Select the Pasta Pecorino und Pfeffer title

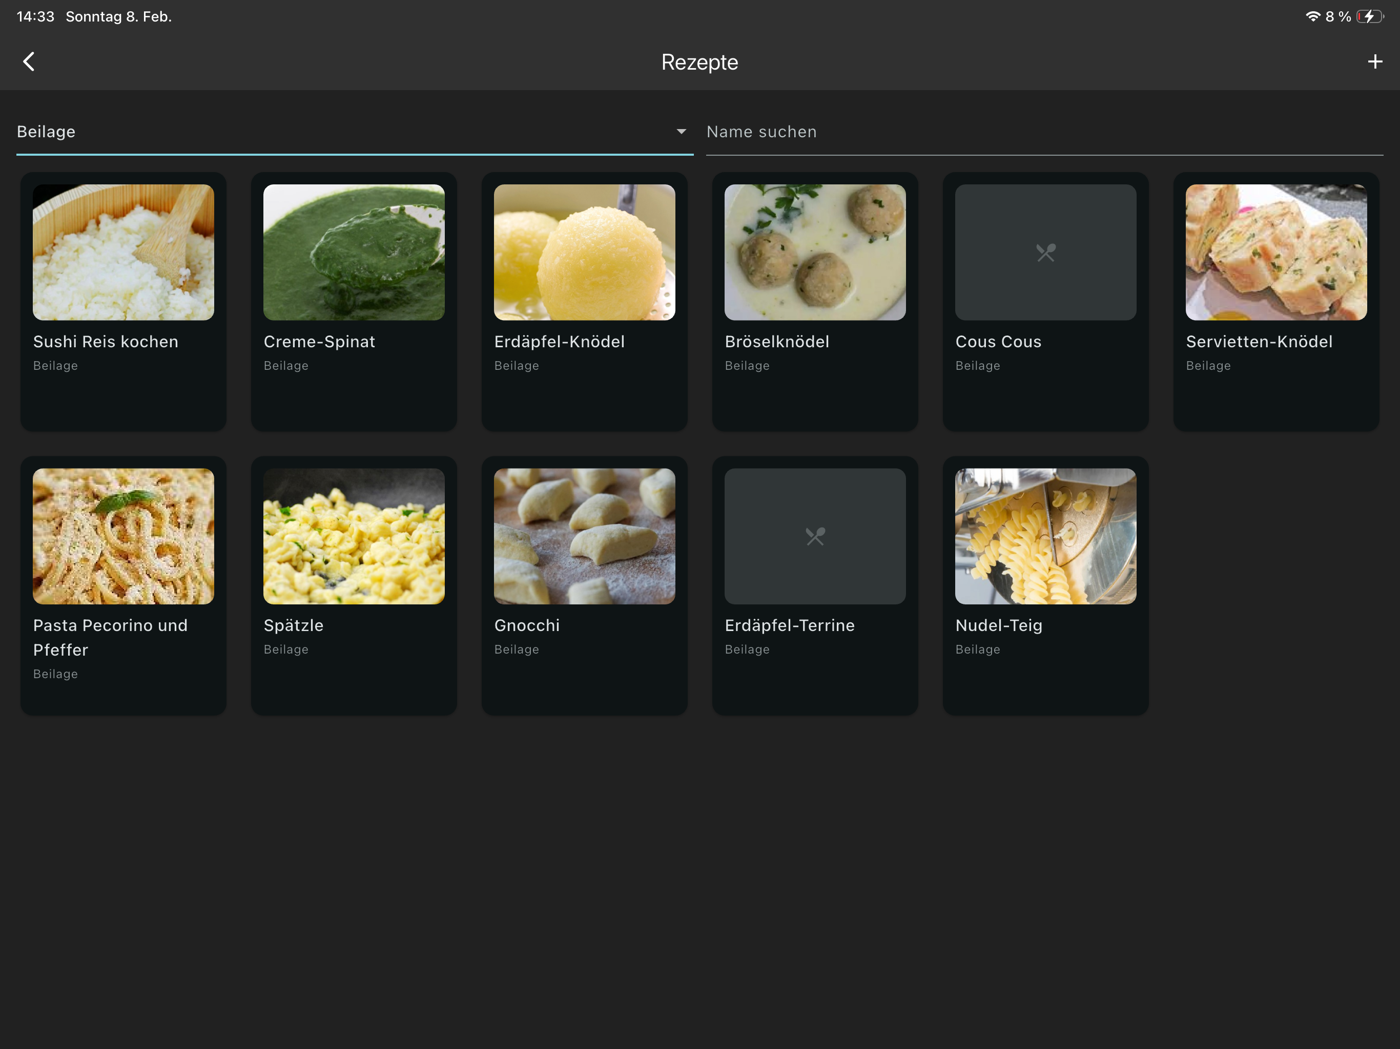[110, 638]
